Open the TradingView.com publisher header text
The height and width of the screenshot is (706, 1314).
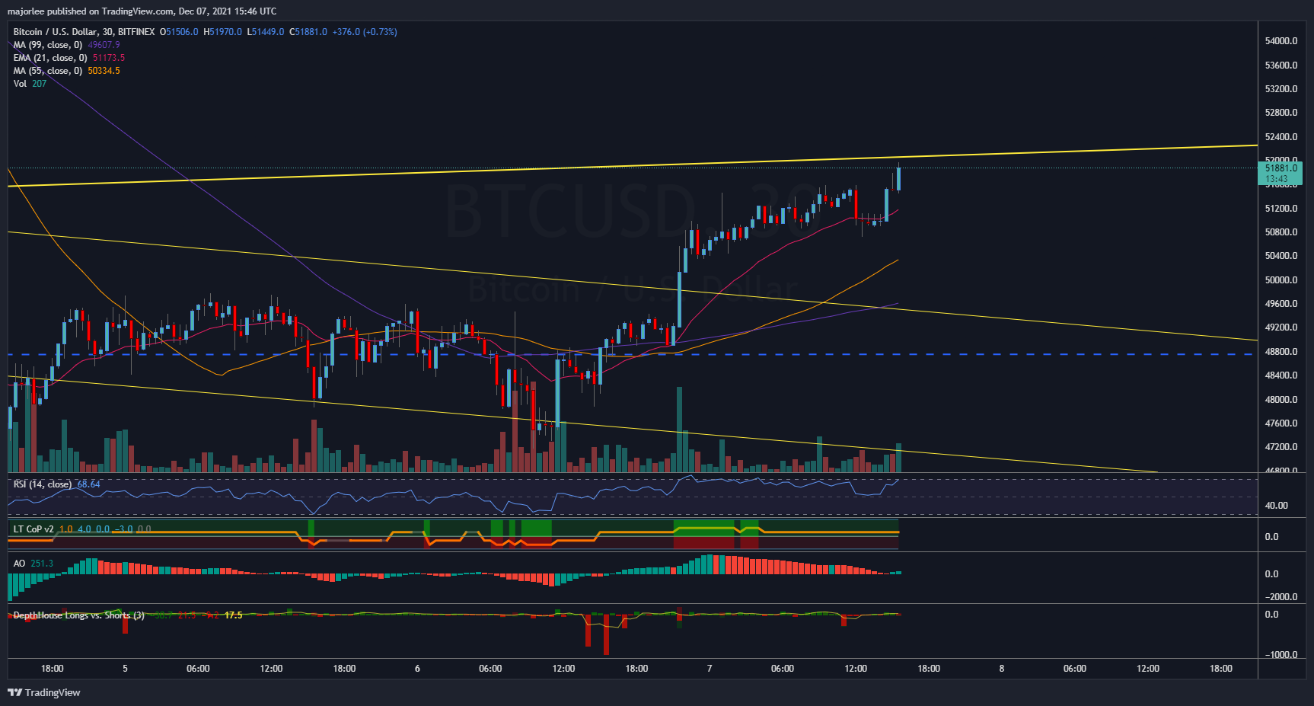[142, 11]
